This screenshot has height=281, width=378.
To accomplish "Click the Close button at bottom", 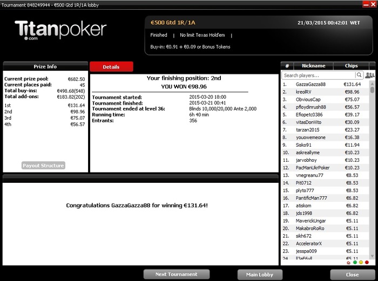I will coord(352,275).
